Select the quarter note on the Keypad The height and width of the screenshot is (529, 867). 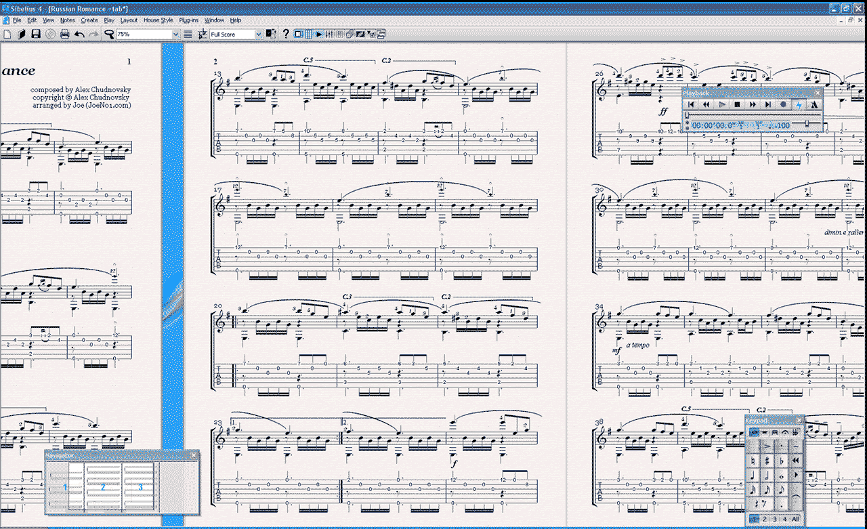pyautogui.click(x=753, y=475)
